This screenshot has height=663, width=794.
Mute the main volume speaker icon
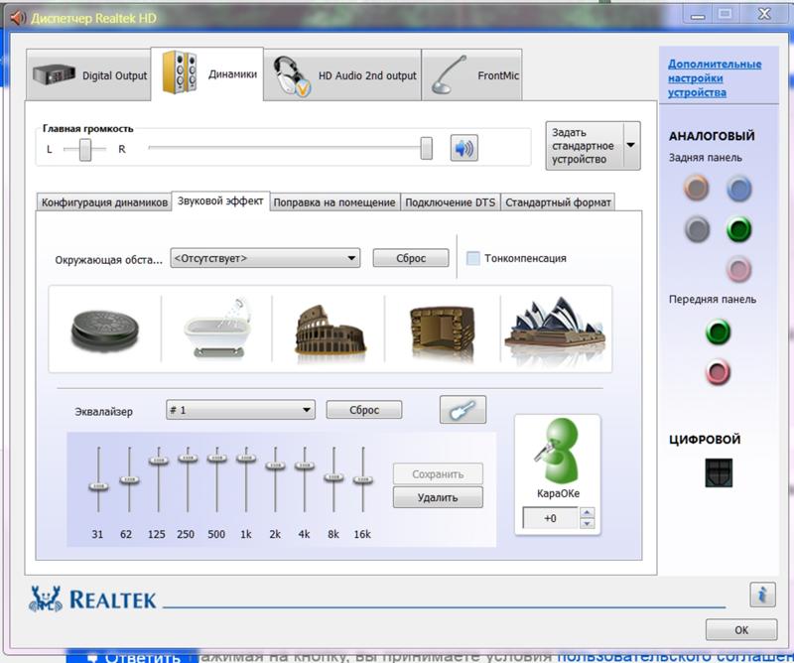pos(463,149)
